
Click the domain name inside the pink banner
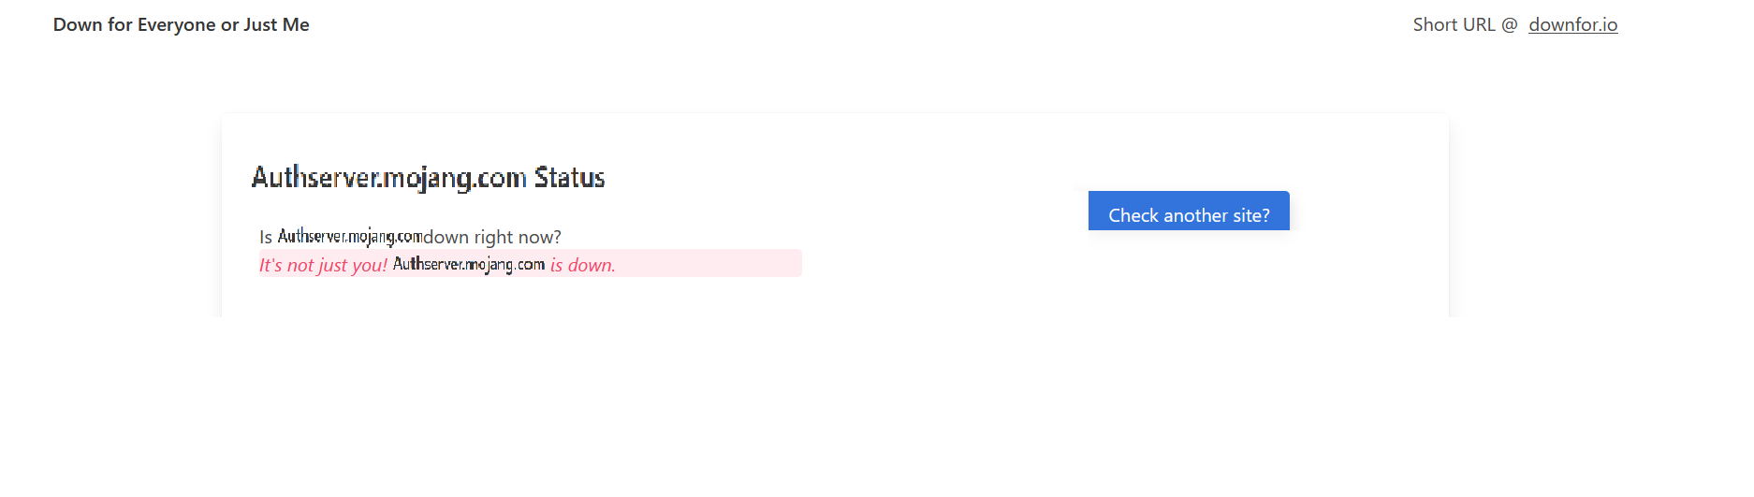(x=468, y=265)
